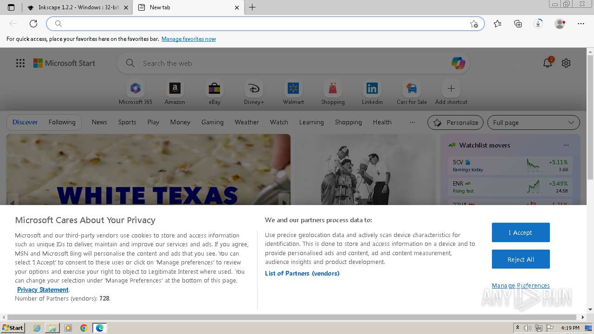Open the 5CV stock row
Viewport: 594px width, 334px height.
510,166
